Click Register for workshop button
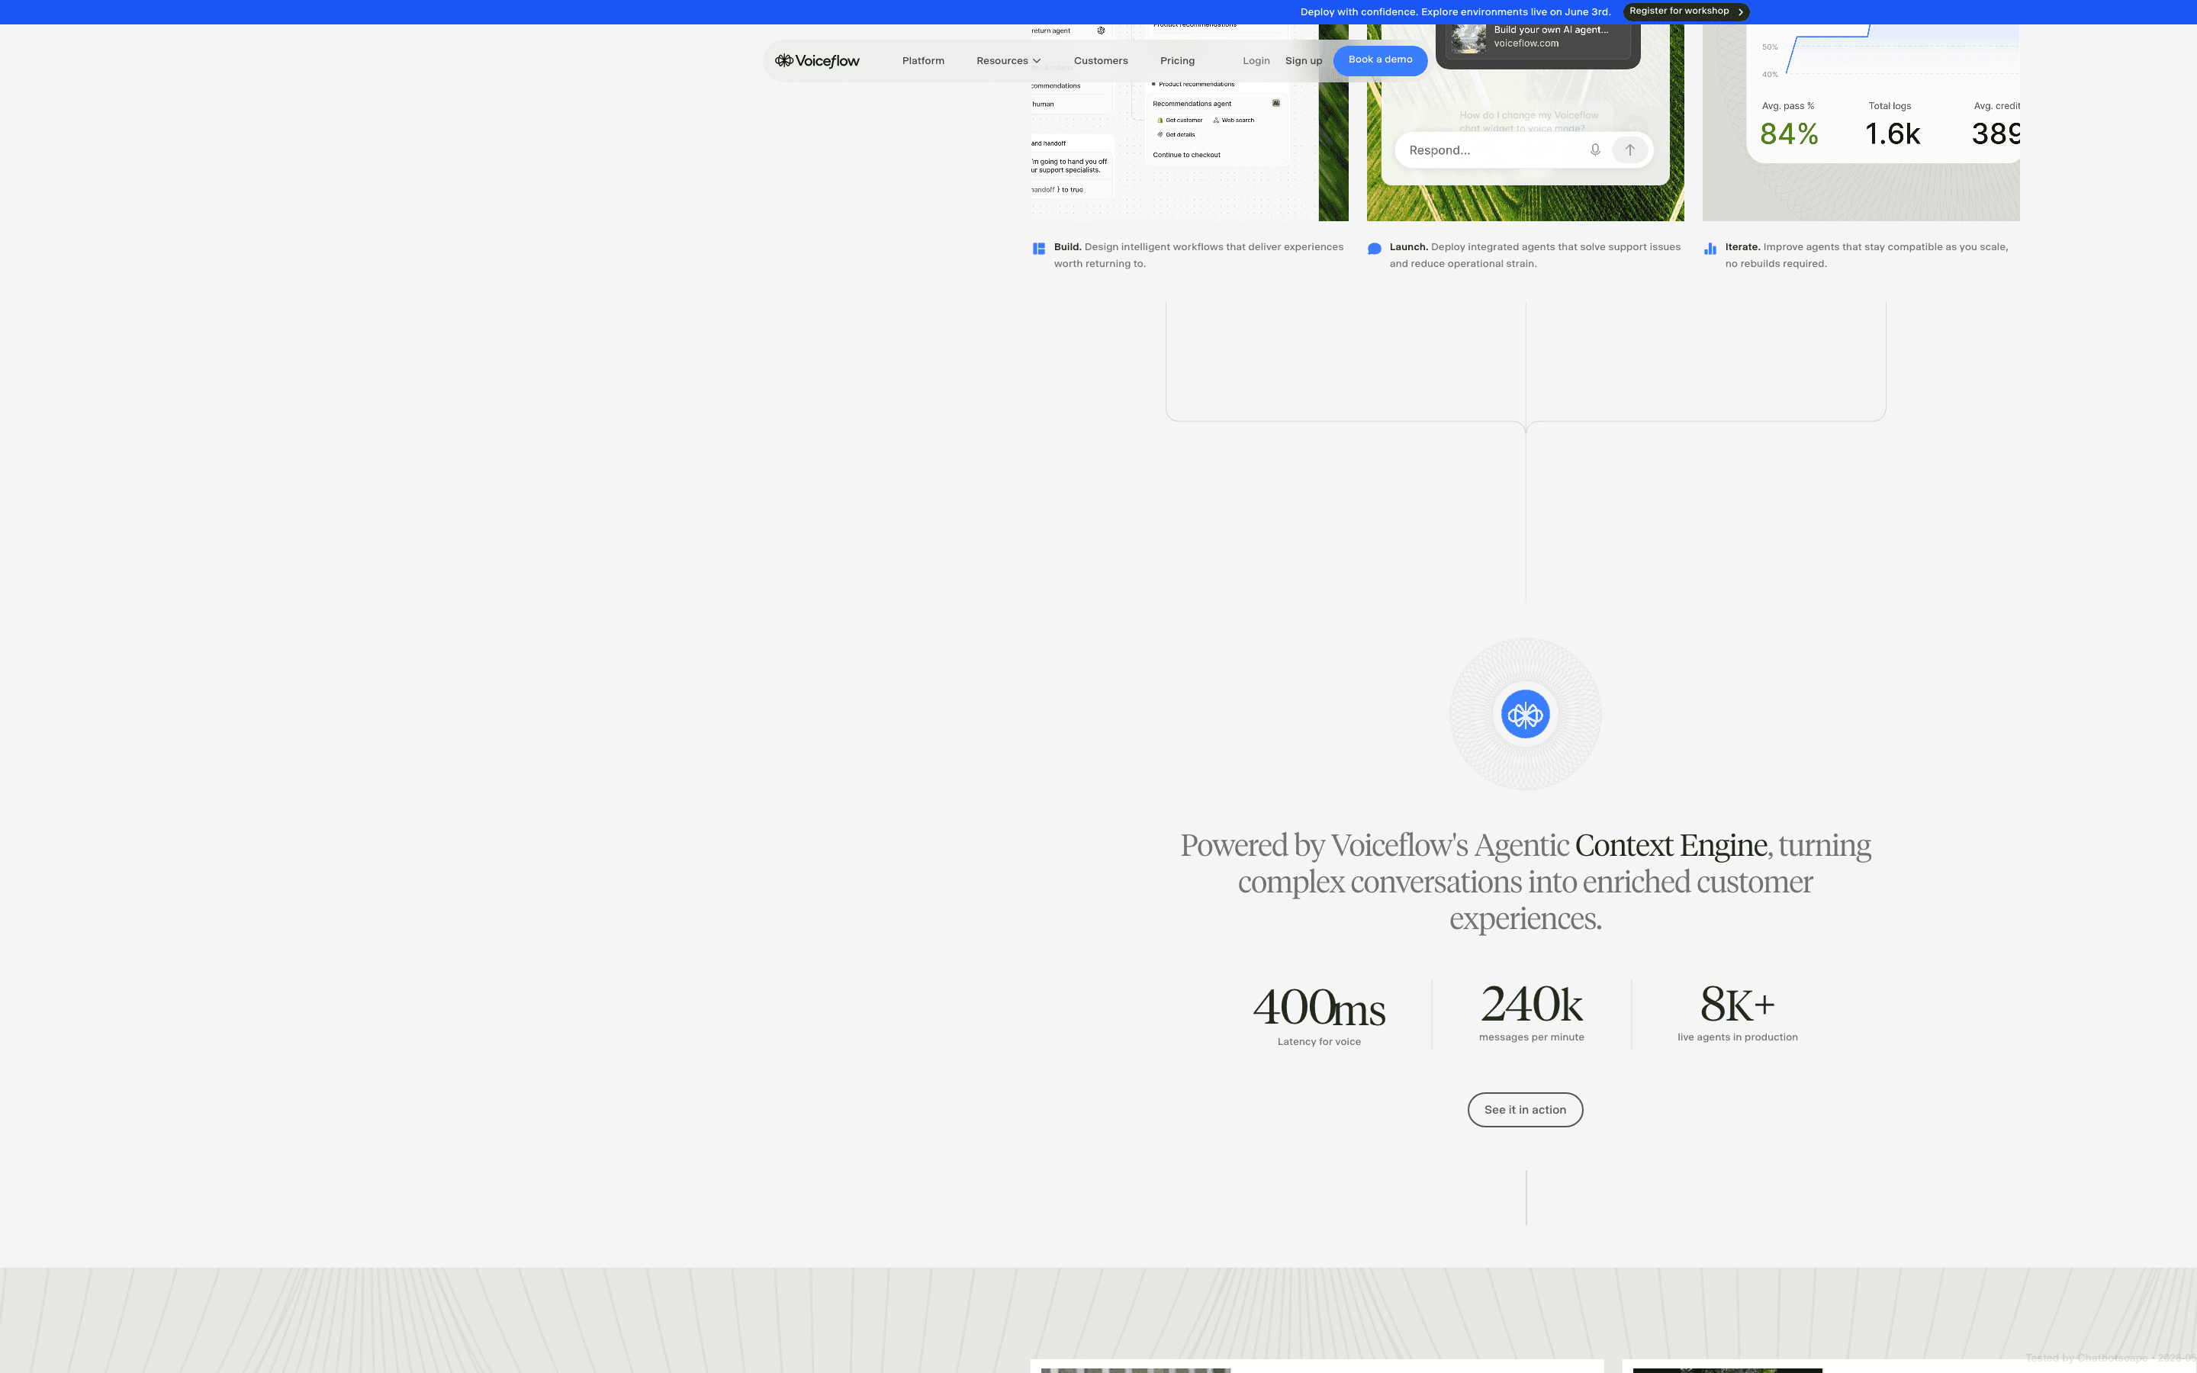Viewport: 2197px width, 1373px height. point(1686,11)
